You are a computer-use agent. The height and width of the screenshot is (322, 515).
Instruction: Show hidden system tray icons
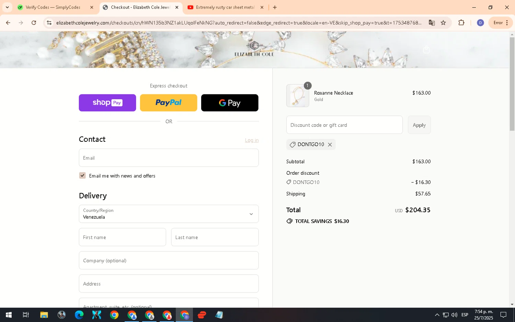437,315
